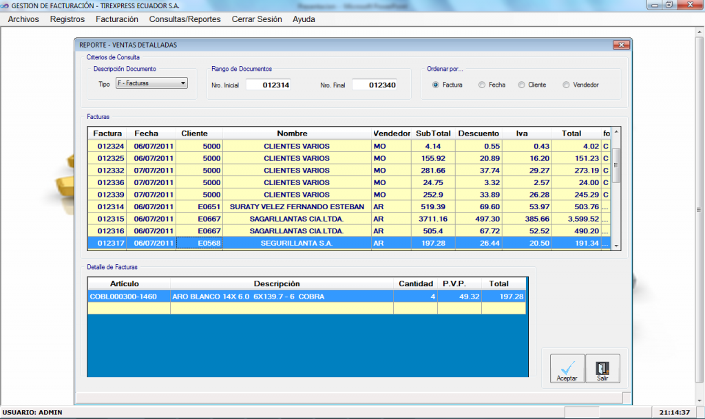The height and width of the screenshot is (419, 705).
Task: Open the Tipo document dropdown
Action: 151,84
